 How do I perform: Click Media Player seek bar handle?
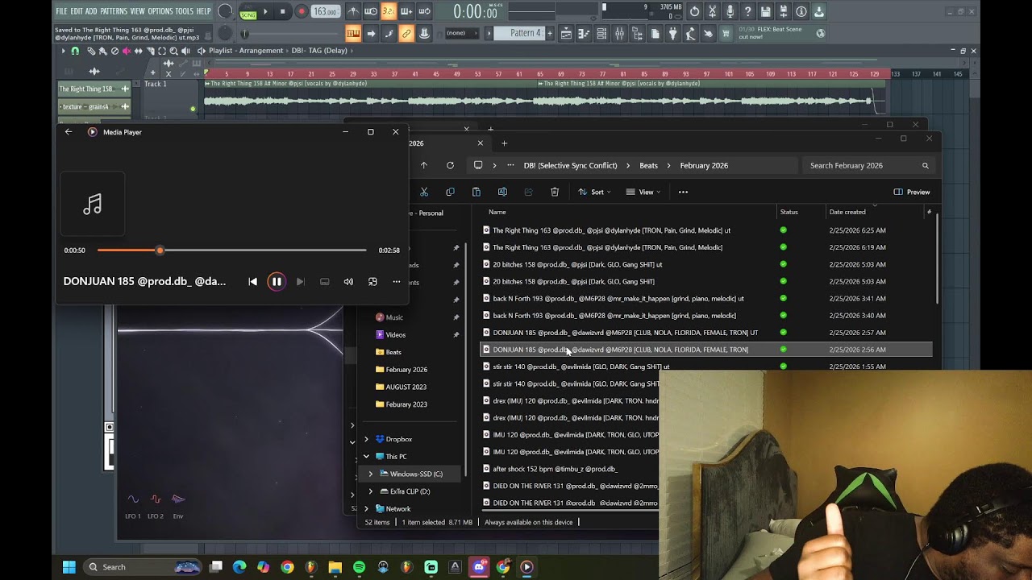[x=160, y=251]
